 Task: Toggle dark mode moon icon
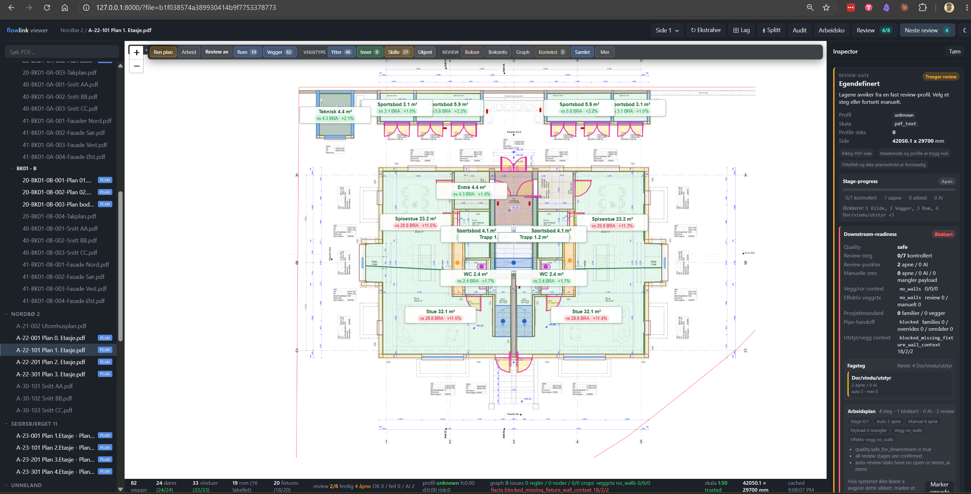tap(965, 30)
